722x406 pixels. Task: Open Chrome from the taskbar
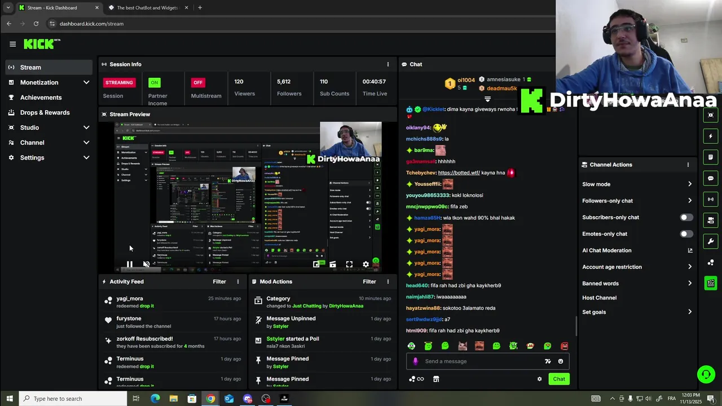[210, 399]
